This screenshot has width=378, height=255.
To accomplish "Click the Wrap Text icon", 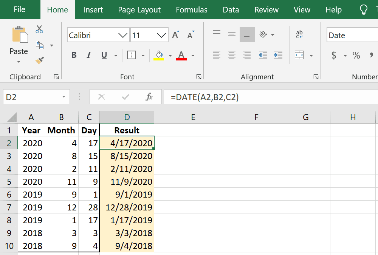I will click(299, 35).
